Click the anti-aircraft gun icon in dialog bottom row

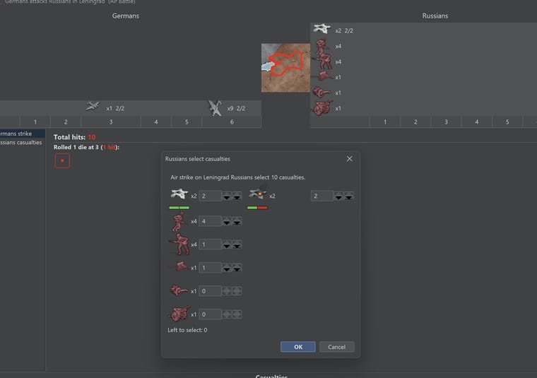179,314
